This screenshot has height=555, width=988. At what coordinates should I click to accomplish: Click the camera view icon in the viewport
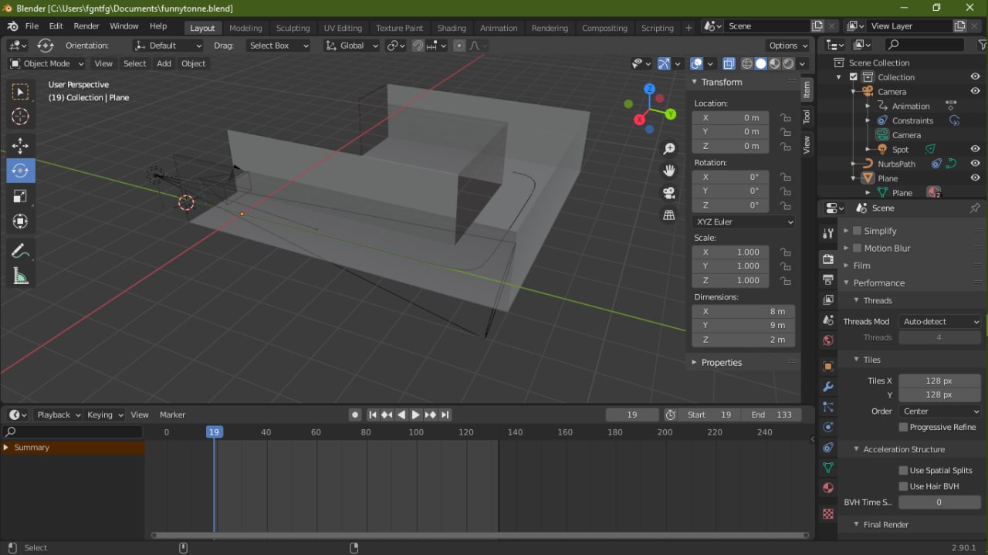pos(669,193)
